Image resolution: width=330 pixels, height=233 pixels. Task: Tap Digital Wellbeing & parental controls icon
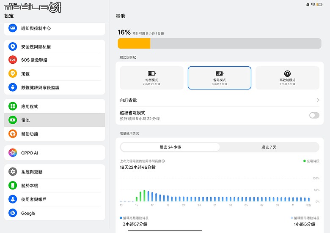point(13,87)
